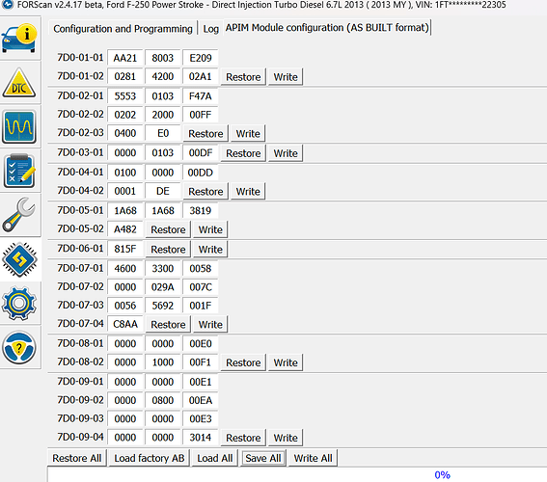Write block 7D0-04-02
This screenshot has width=547, height=482.
click(248, 192)
